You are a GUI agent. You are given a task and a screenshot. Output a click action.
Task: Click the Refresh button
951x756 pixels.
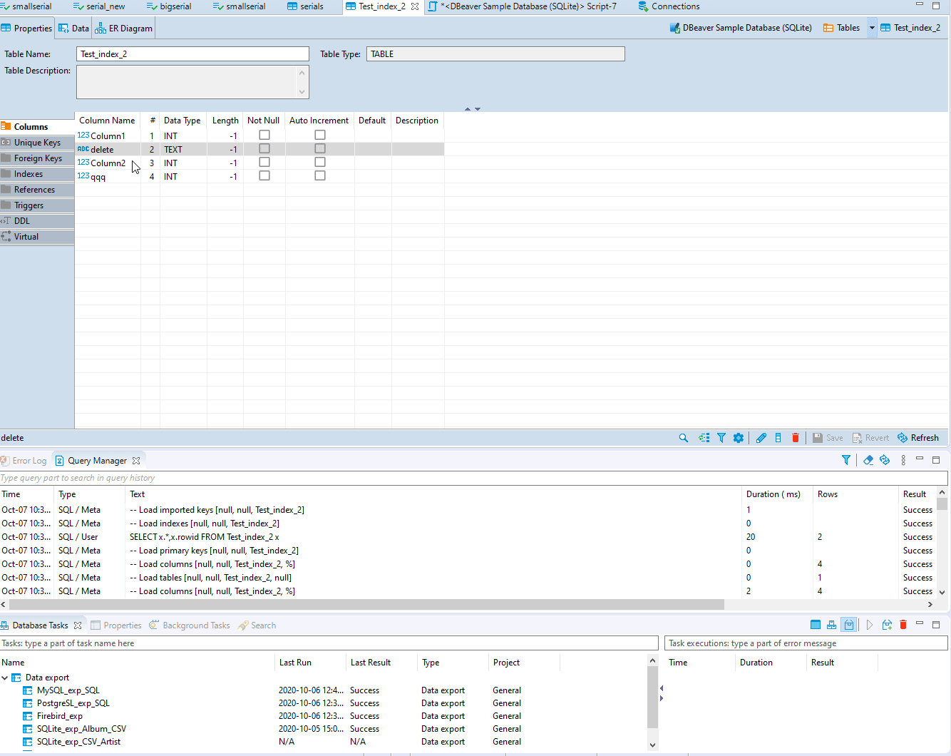coord(919,437)
